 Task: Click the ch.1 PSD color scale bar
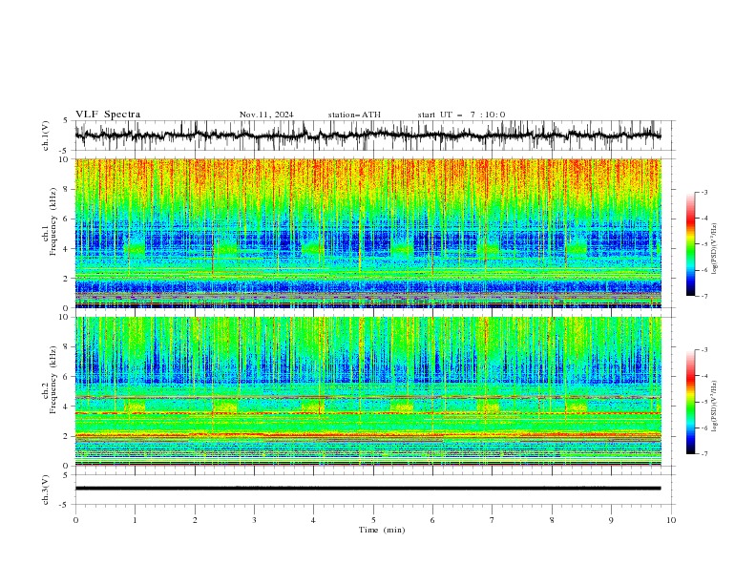point(690,244)
